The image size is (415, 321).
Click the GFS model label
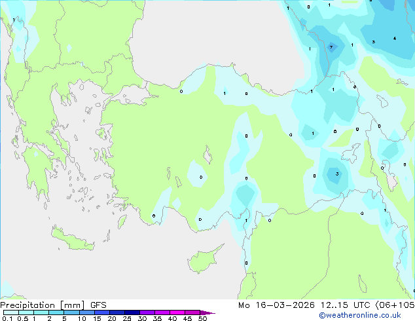pos(98,305)
